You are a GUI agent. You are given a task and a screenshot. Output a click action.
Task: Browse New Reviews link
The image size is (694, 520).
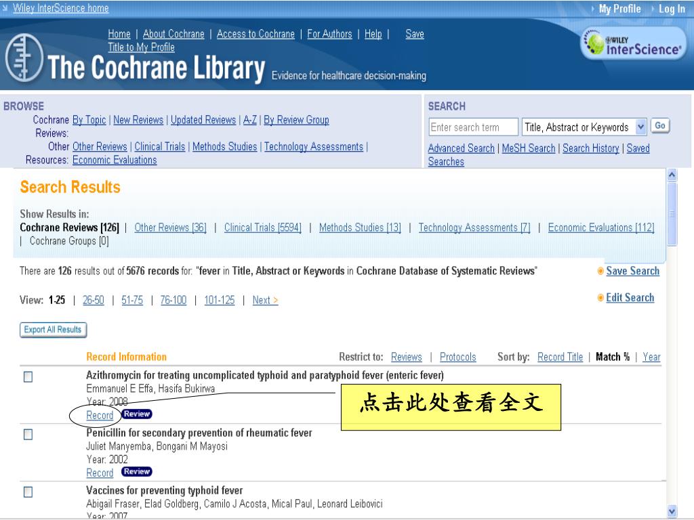click(x=138, y=120)
